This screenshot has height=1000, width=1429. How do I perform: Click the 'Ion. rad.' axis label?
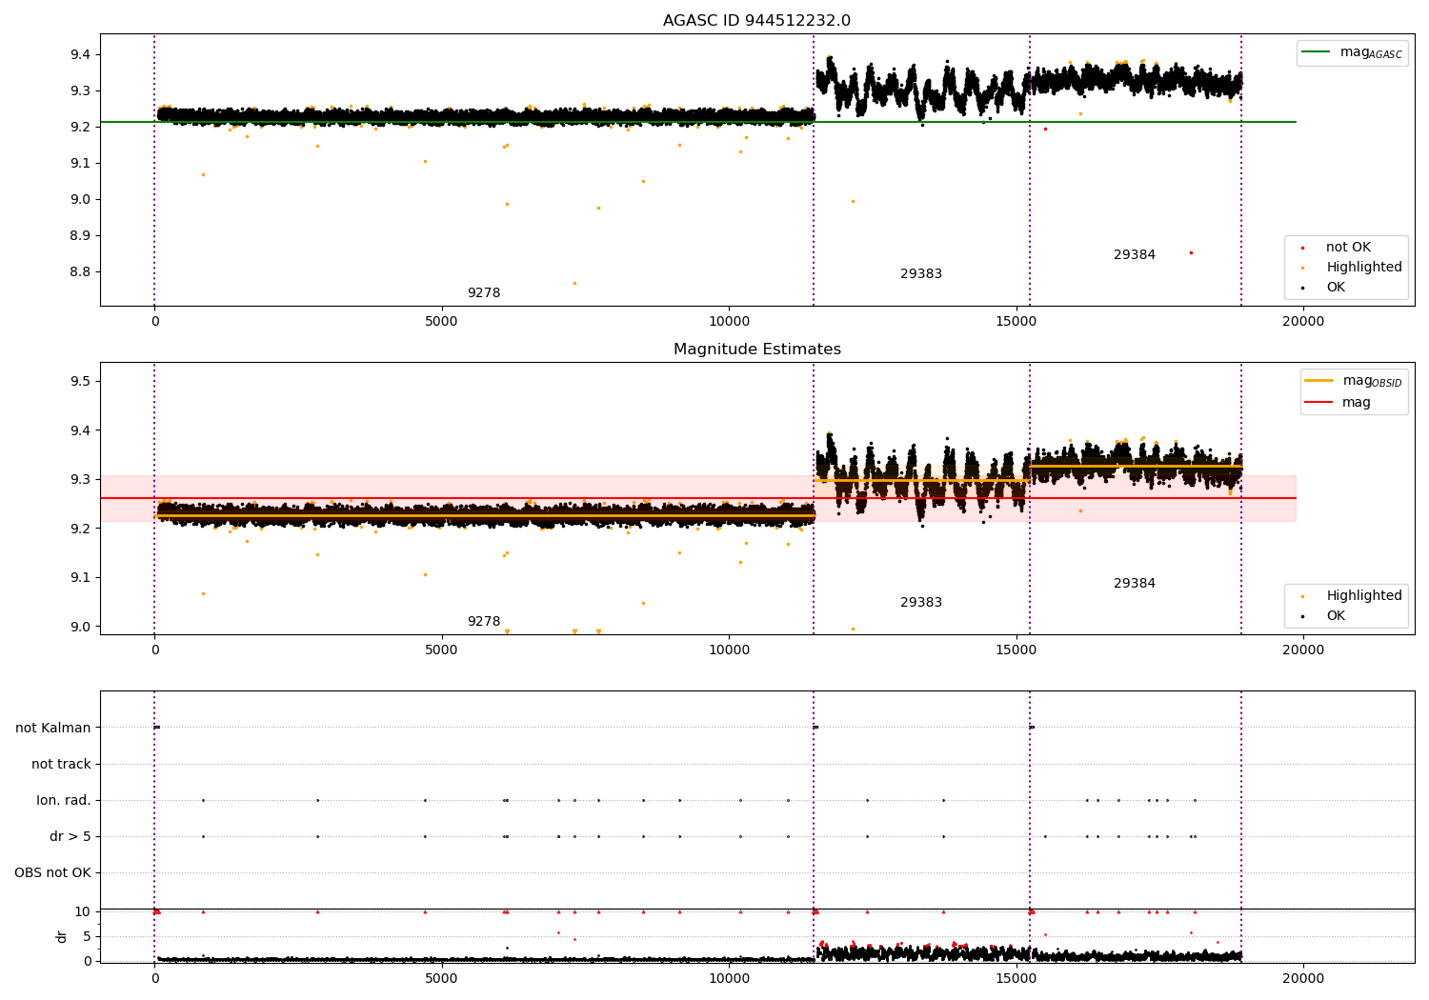click(x=64, y=801)
